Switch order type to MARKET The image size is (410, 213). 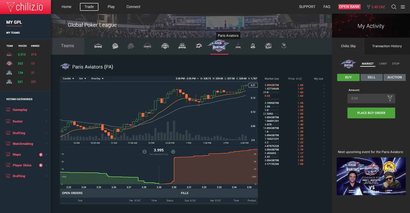pos(368,64)
